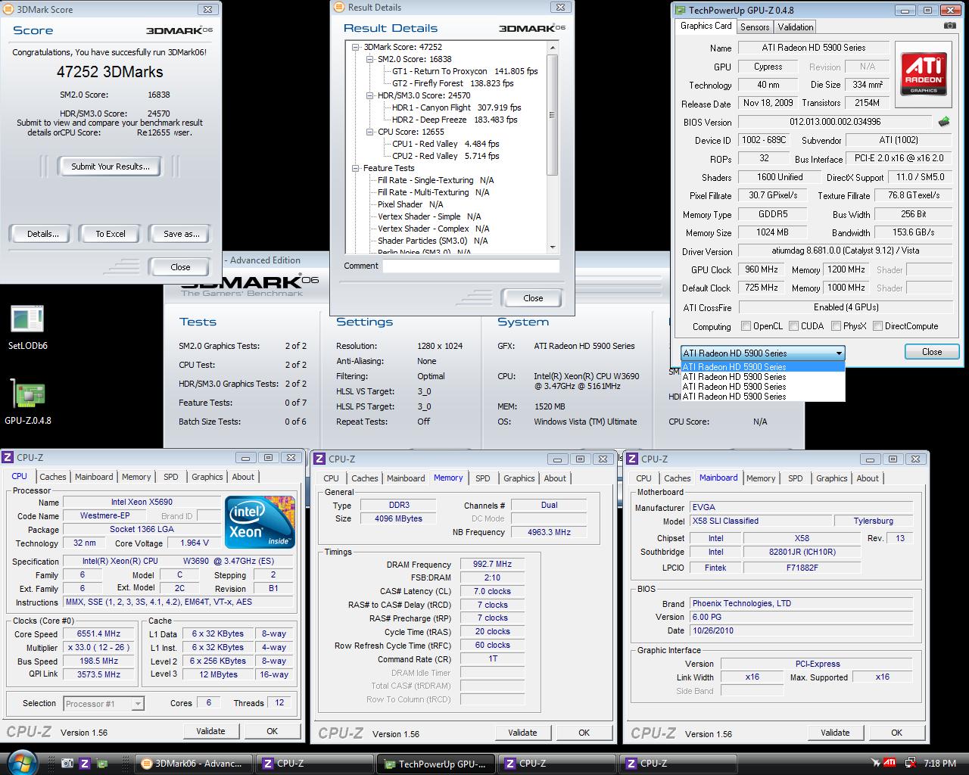Click the ATI Radeon logo in GPU-Z
969x775 pixels.
pos(923,73)
